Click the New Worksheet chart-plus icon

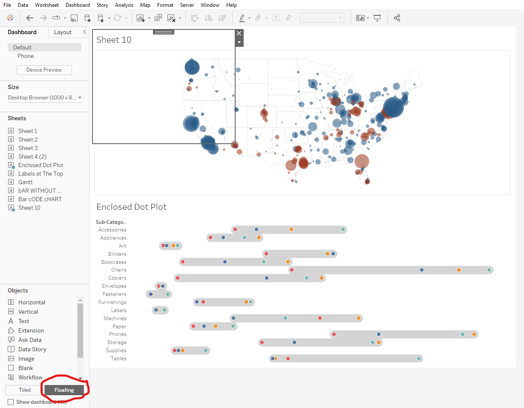pyautogui.click(x=141, y=18)
